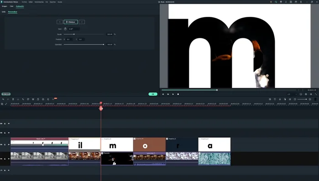Image resolution: width=319 pixels, height=181 pixels.
Task: Click the render preview circle icon
Action: click(270, 99)
